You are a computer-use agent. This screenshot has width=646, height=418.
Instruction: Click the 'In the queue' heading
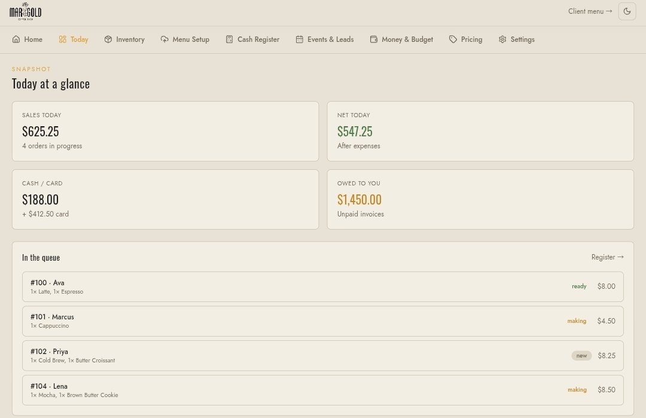(41, 257)
